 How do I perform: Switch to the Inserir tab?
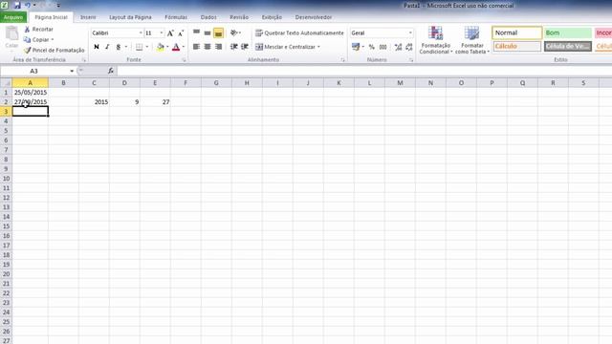(88, 17)
